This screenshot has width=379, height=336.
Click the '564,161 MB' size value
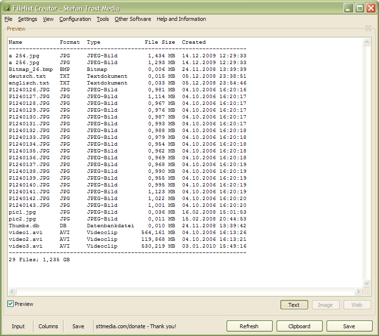click(158, 233)
